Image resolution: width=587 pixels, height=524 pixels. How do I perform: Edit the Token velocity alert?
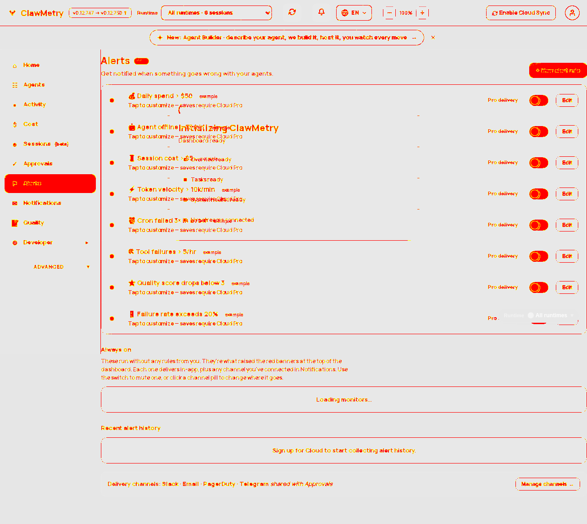pyautogui.click(x=567, y=194)
